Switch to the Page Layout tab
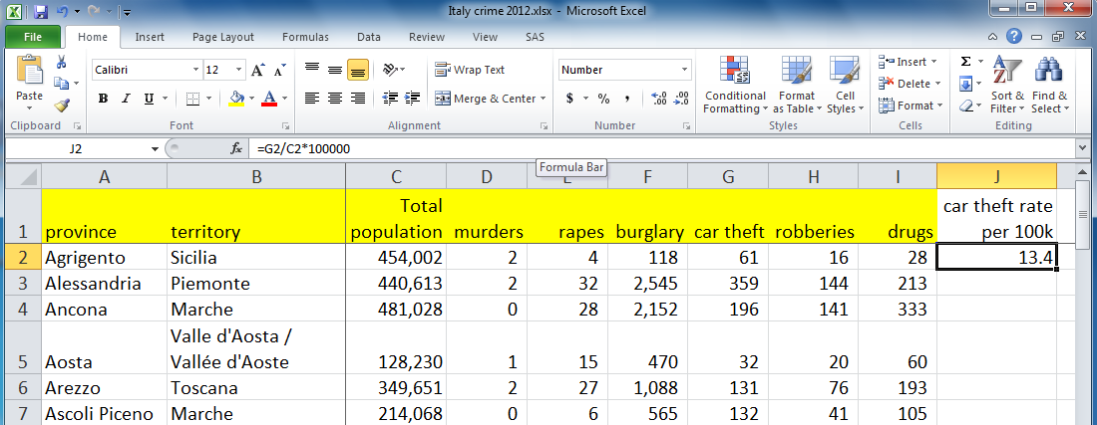 (223, 37)
